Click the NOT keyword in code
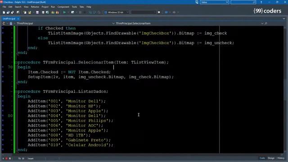This screenshot has width=288, height=162. pyautogui.click(x=72, y=72)
